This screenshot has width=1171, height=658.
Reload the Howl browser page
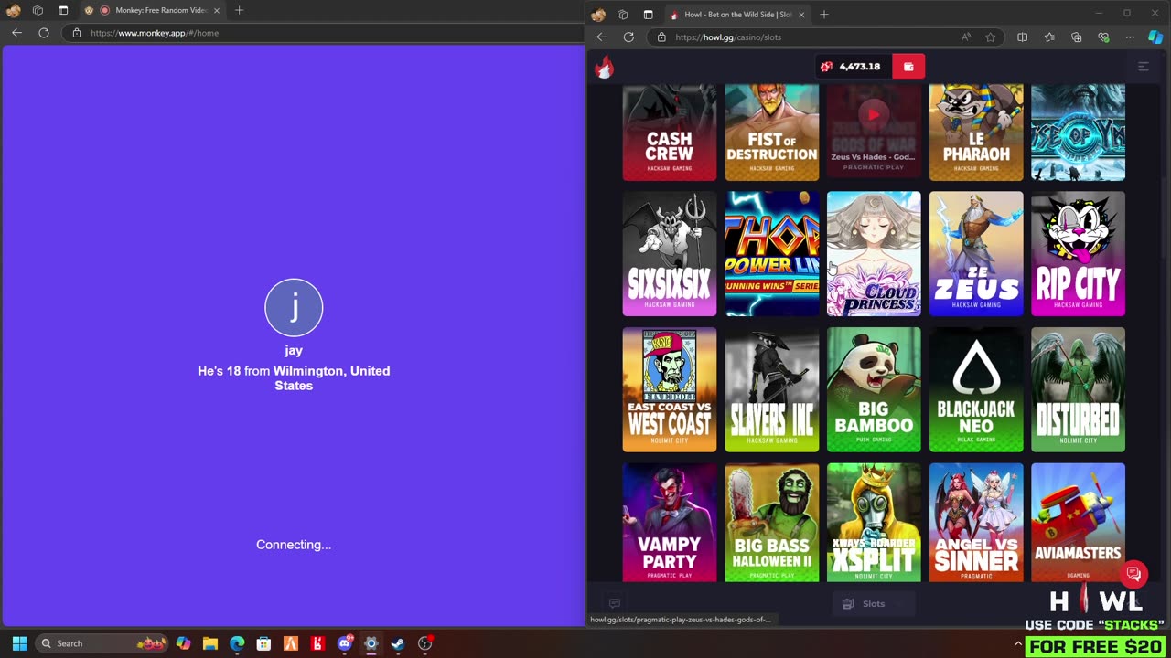coord(628,37)
